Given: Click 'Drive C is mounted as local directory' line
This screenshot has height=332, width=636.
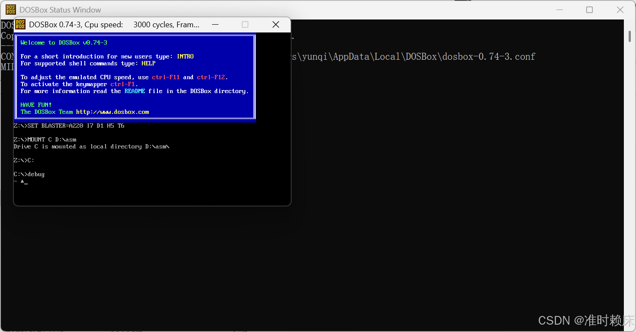Looking at the screenshot, I should (x=91, y=146).
